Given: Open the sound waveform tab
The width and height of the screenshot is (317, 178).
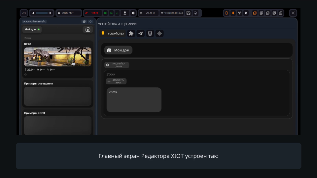Looking at the screenshot, I should pyautogui.click(x=159, y=34).
